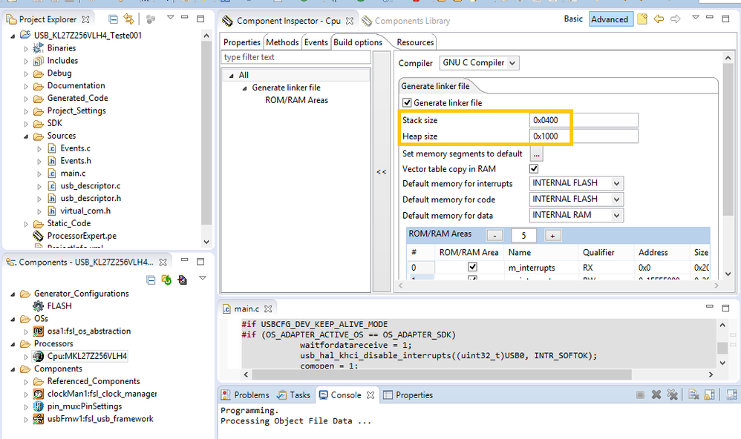Click the terminate square in Console toolbar
741x439 pixels.
tap(640, 395)
